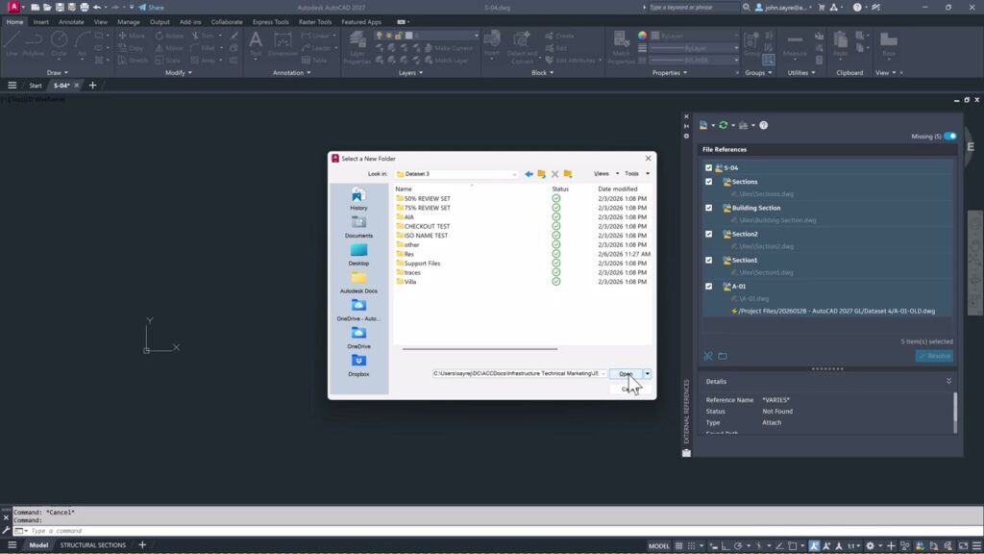
Task: Add a new drawing tab with the plus button
Action: coord(92,86)
